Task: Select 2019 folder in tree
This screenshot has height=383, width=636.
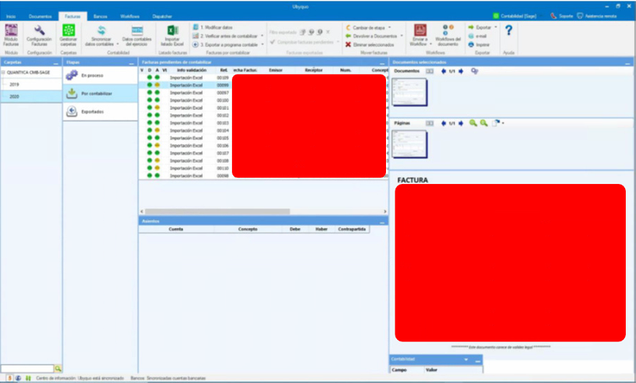Action: click(x=14, y=84)
